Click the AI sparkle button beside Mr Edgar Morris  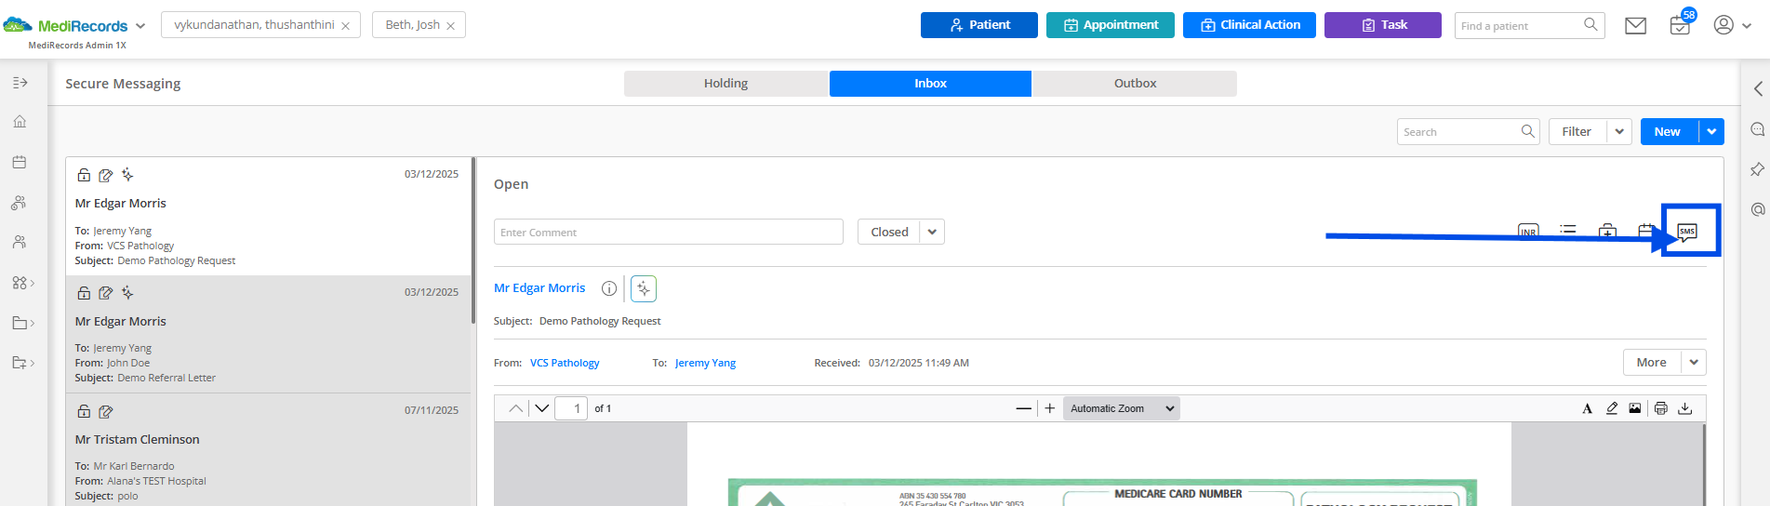(644, 289)
